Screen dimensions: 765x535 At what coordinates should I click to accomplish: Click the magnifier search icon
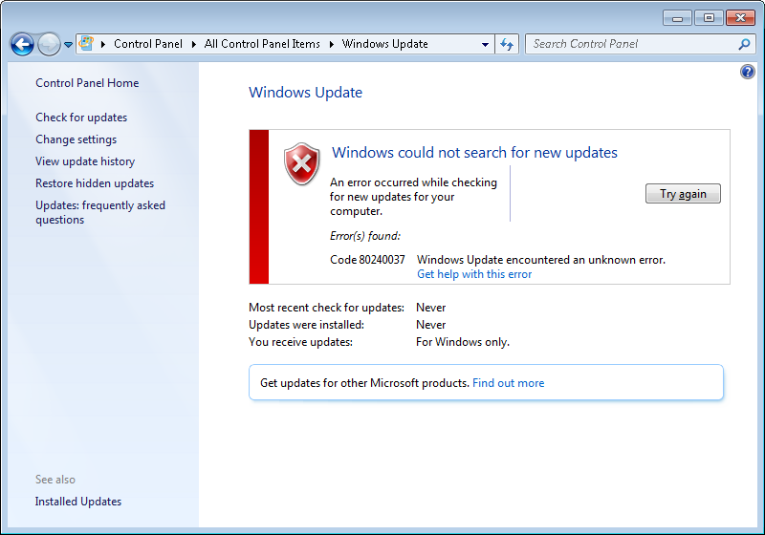pyautogui.click(x=744, y=44)
